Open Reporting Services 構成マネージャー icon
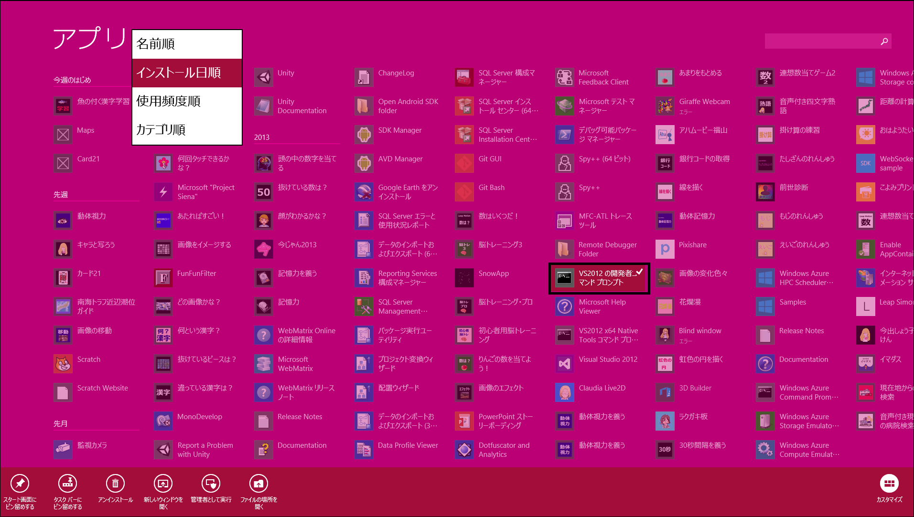The image size is (914, 517). (x=364, y=278)
